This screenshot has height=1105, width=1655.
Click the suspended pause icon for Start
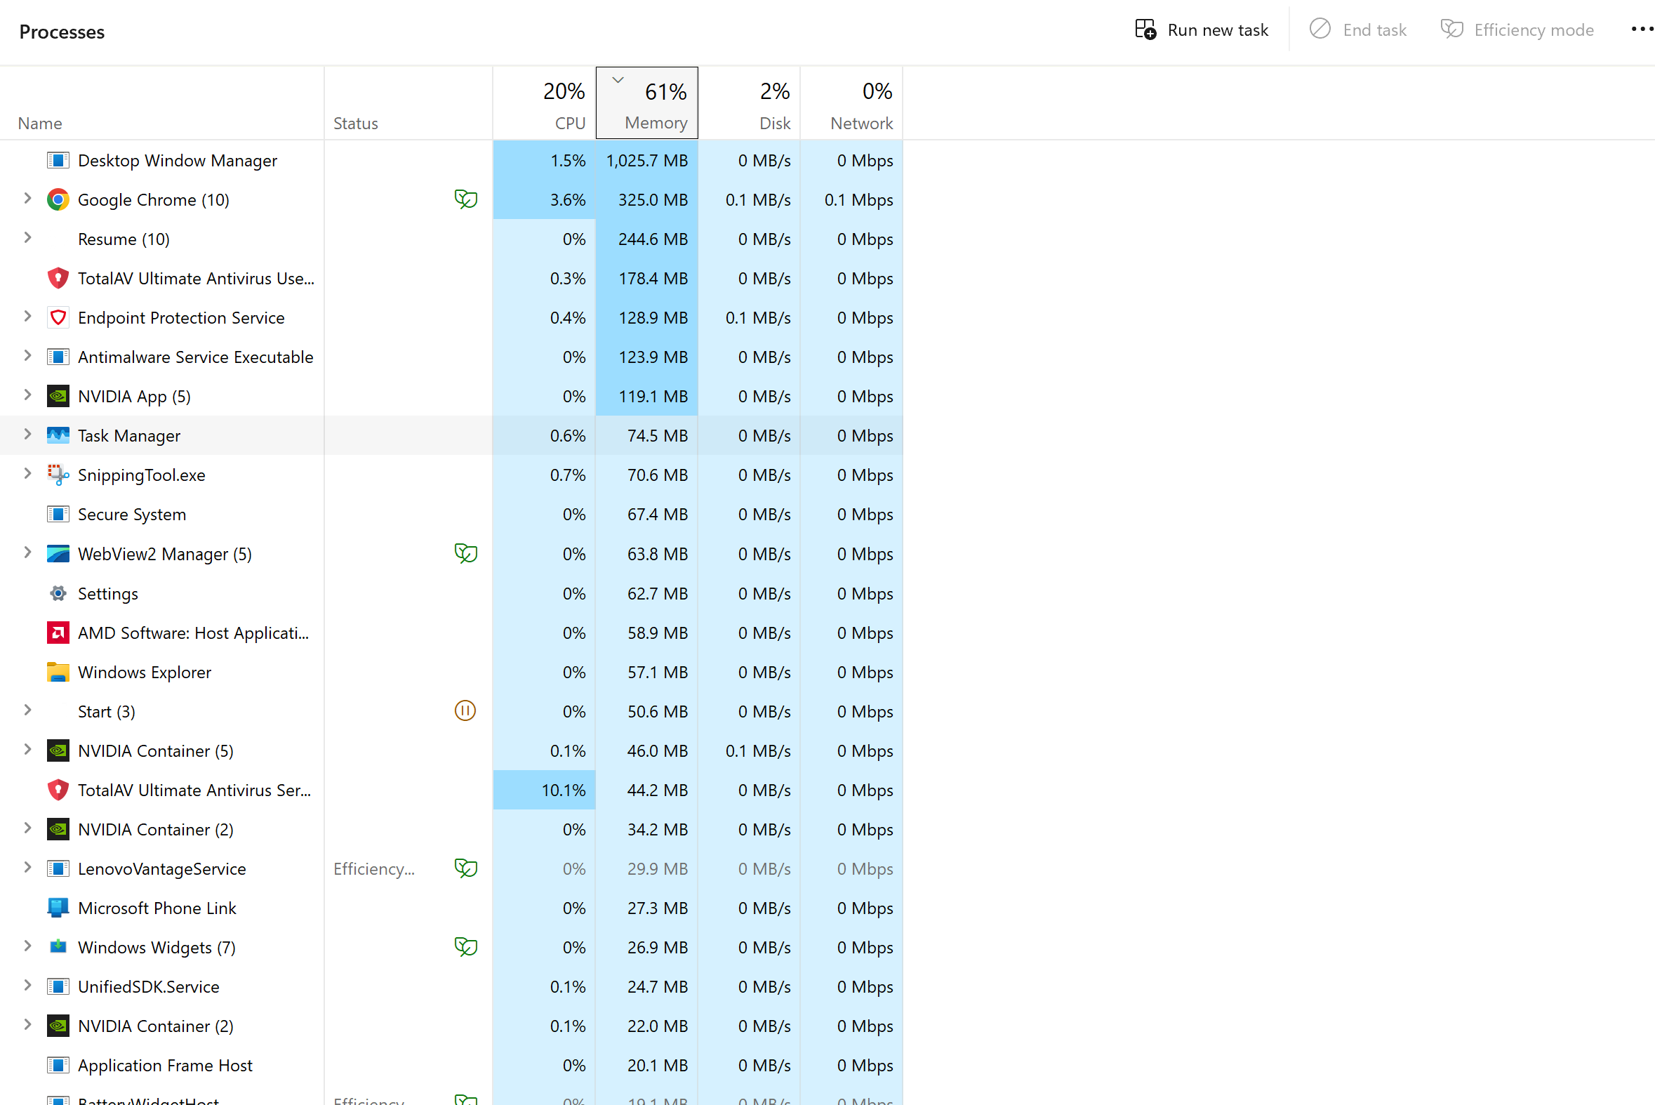(465, 711)
